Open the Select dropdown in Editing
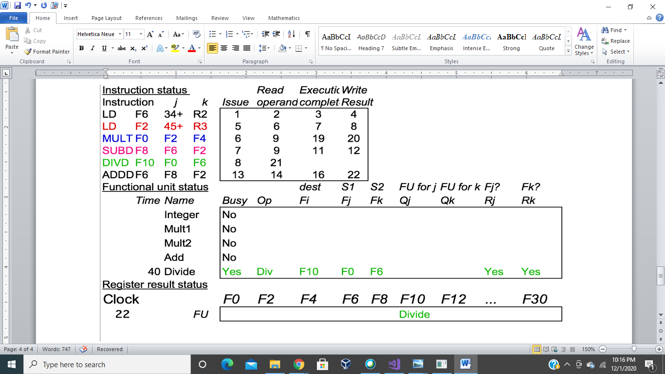Screen dimensions: 665x374 point(616,52)
